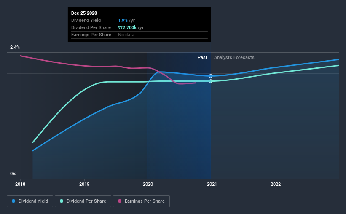The height and width of the screenshot is (214, 346).
Task: Click the 2019 x-axis label
Action: pos(84,184)
